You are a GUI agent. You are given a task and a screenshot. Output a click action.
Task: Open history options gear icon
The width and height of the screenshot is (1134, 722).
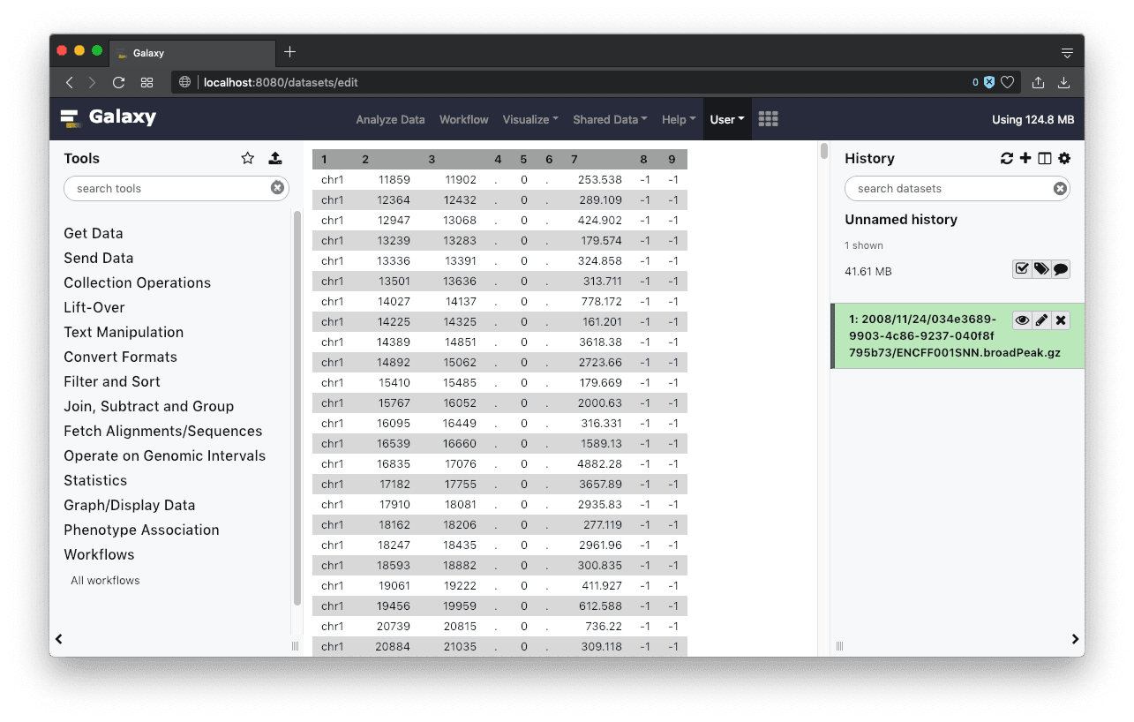(x=1064, y=158)
